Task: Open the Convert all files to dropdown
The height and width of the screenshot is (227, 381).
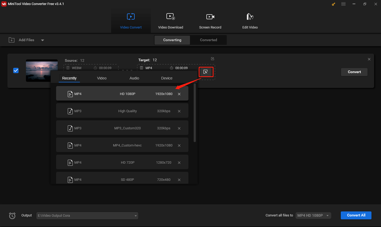Action: [x=313, y=215]
